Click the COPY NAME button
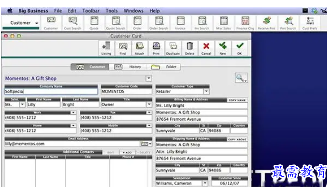The width and height of the screenshot is (331, 187). (237, 100)
